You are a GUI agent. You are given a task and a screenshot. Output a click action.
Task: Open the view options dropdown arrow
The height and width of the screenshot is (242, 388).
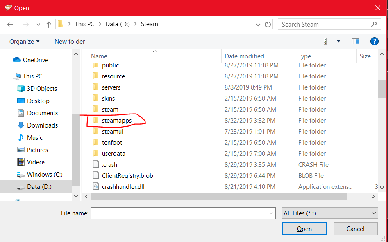pos(338,41)
